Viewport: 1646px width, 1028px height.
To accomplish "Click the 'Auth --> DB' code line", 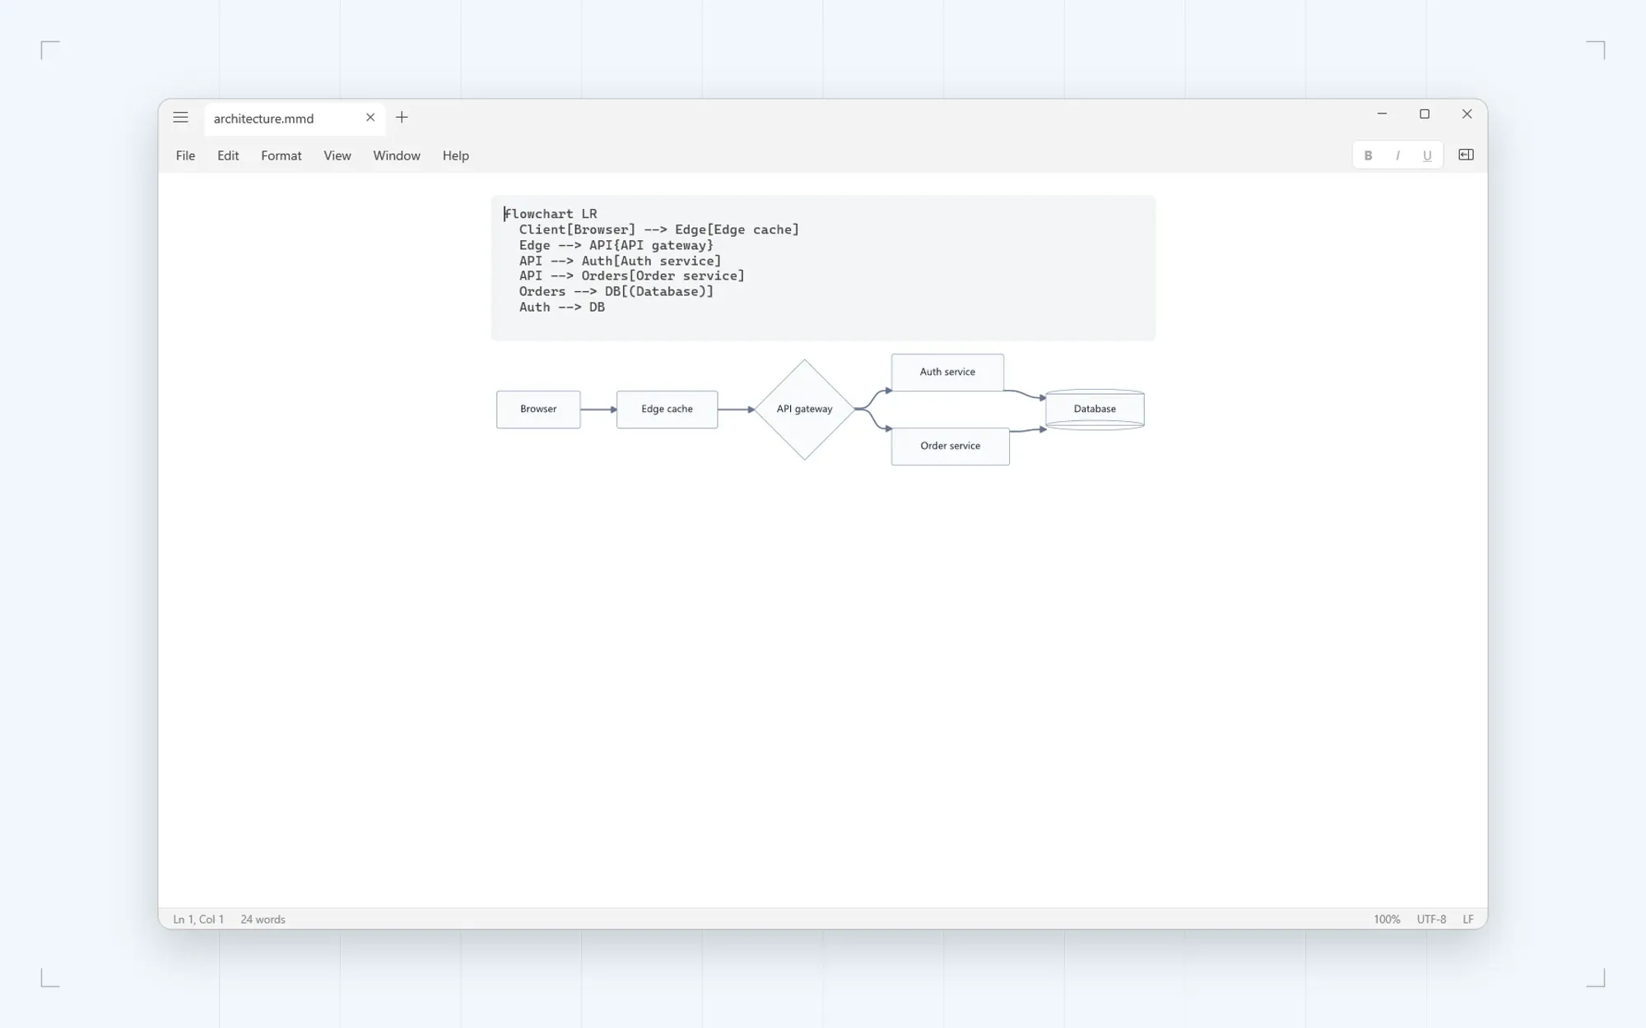I will 562,307.
